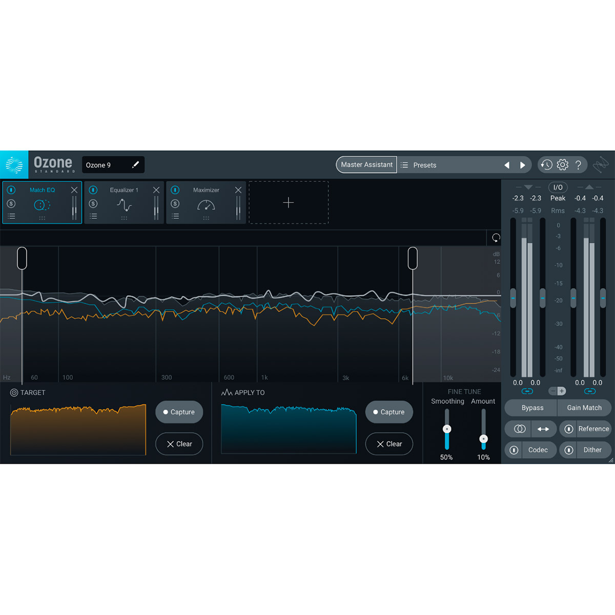Open Match EQ options via its hamburger icon
The width and height of the screenshot is (615, 615).
pos(11,216)
